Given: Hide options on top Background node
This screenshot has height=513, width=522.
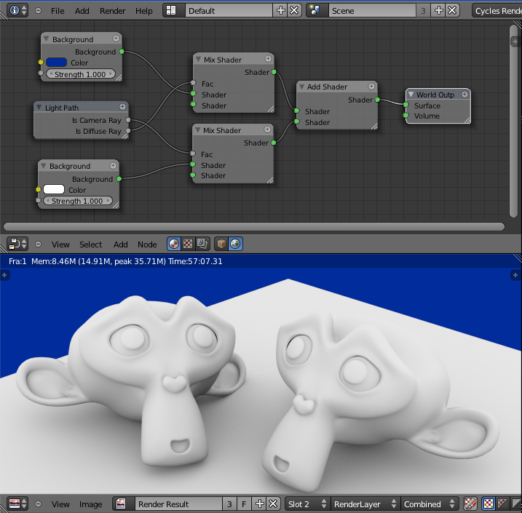Looking at the screenshot, I should coord(116,39).
